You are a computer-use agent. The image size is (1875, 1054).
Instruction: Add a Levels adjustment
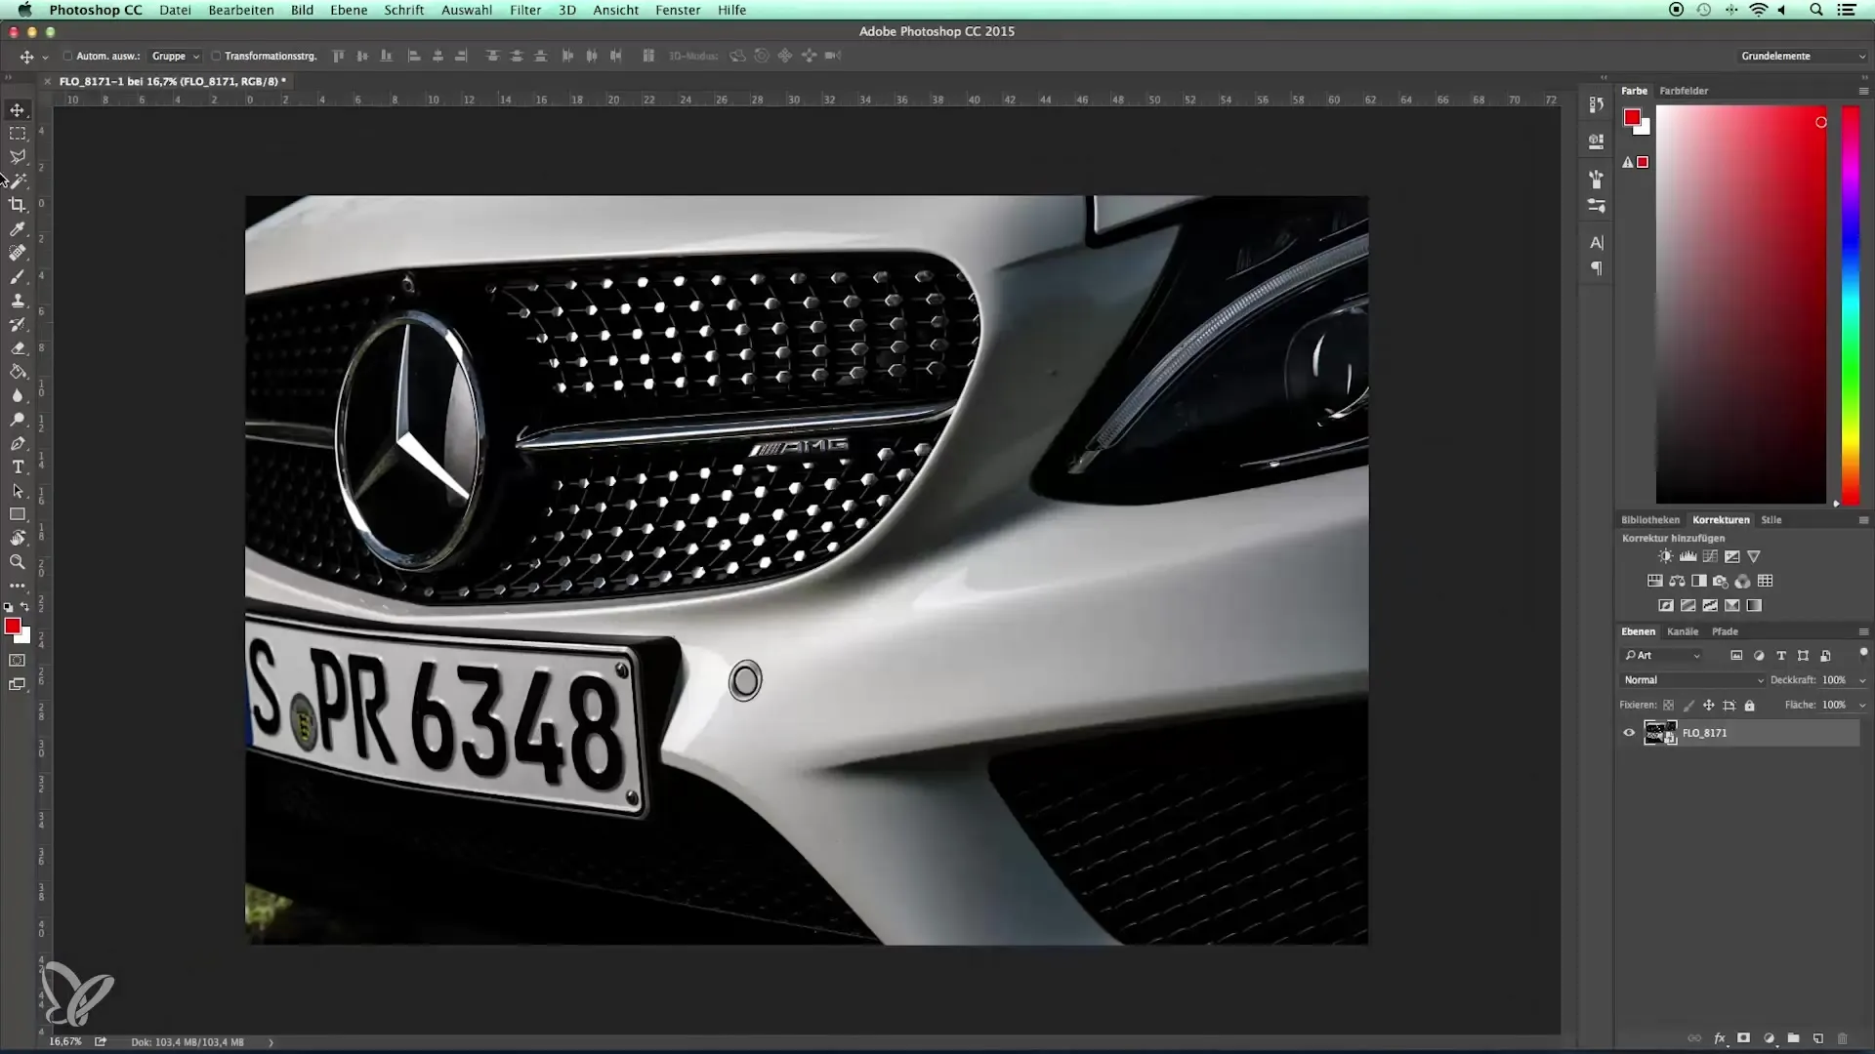1687,556
